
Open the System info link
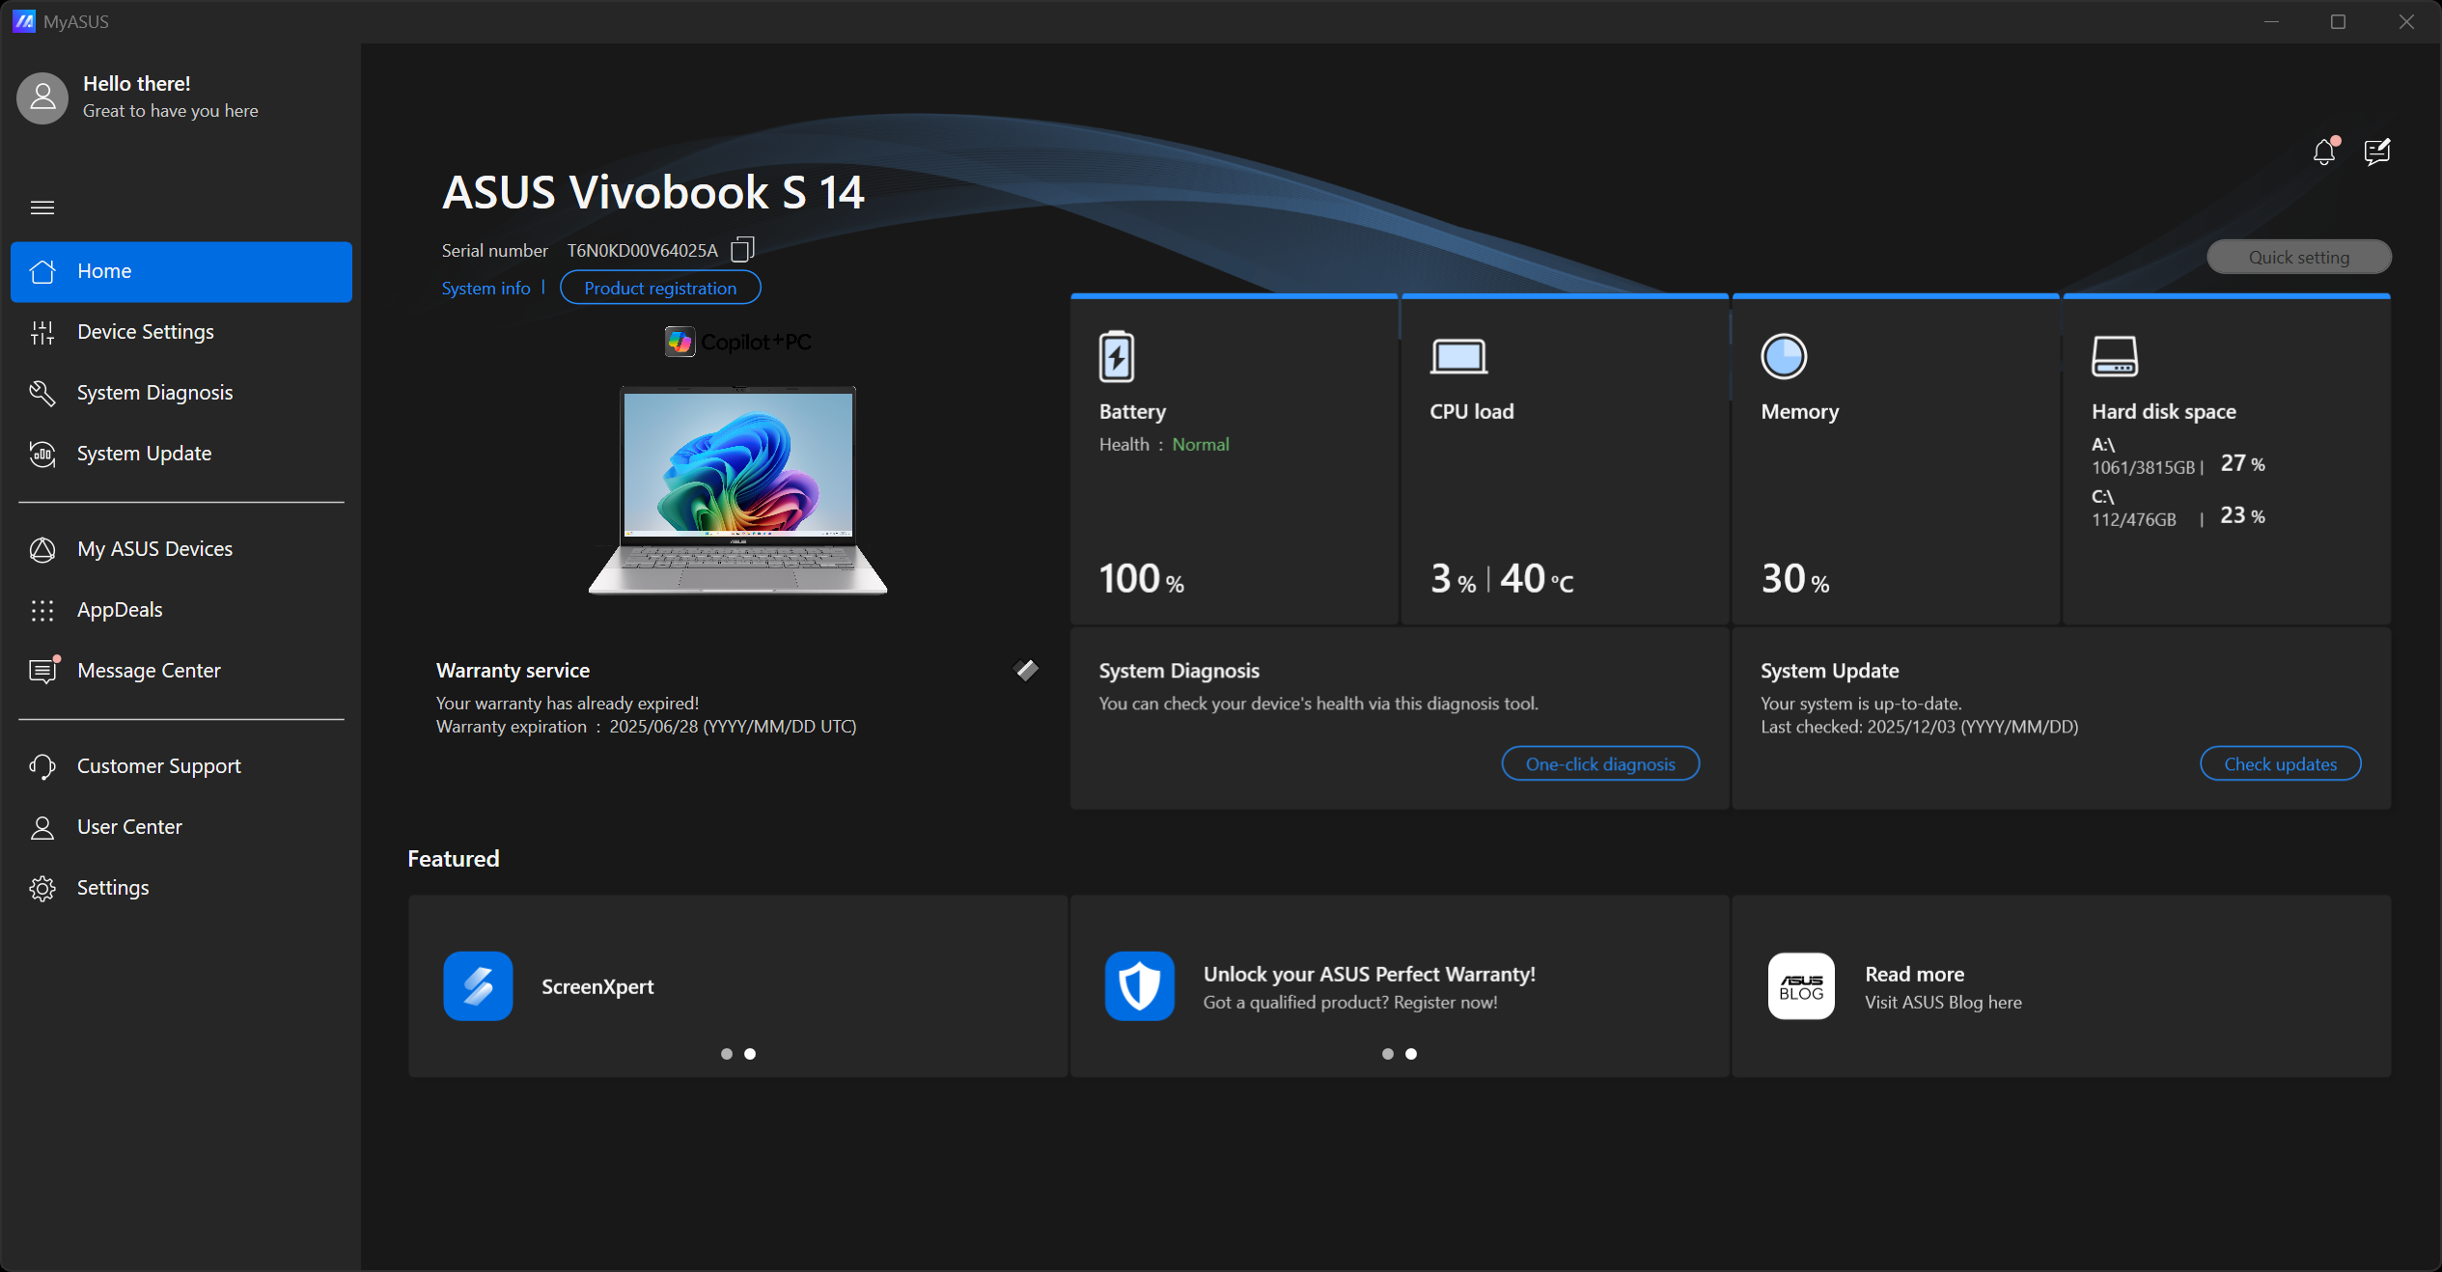pyautogui.click(x=486, y=289)
